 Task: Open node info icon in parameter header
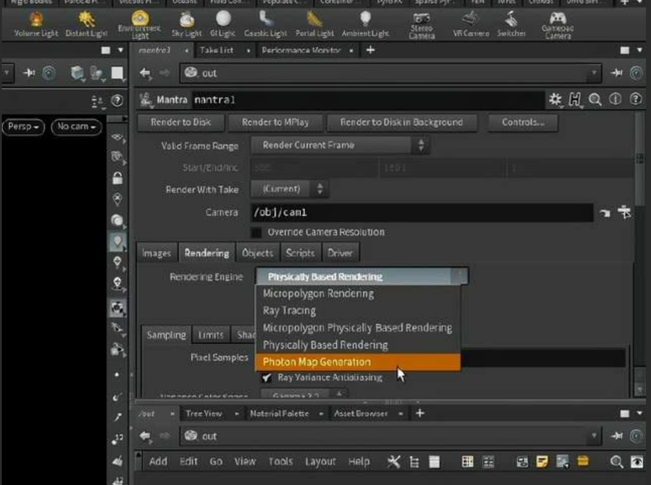click(x=615, y=99)
